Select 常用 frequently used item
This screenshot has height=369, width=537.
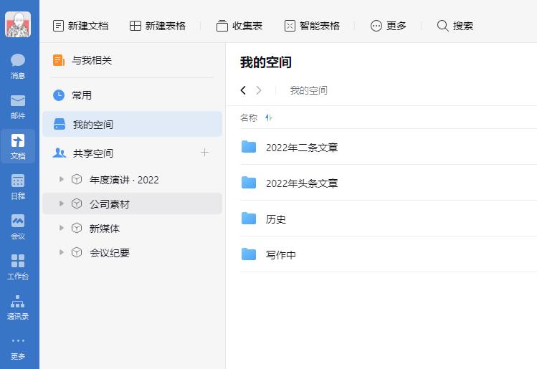coord(132,95)
